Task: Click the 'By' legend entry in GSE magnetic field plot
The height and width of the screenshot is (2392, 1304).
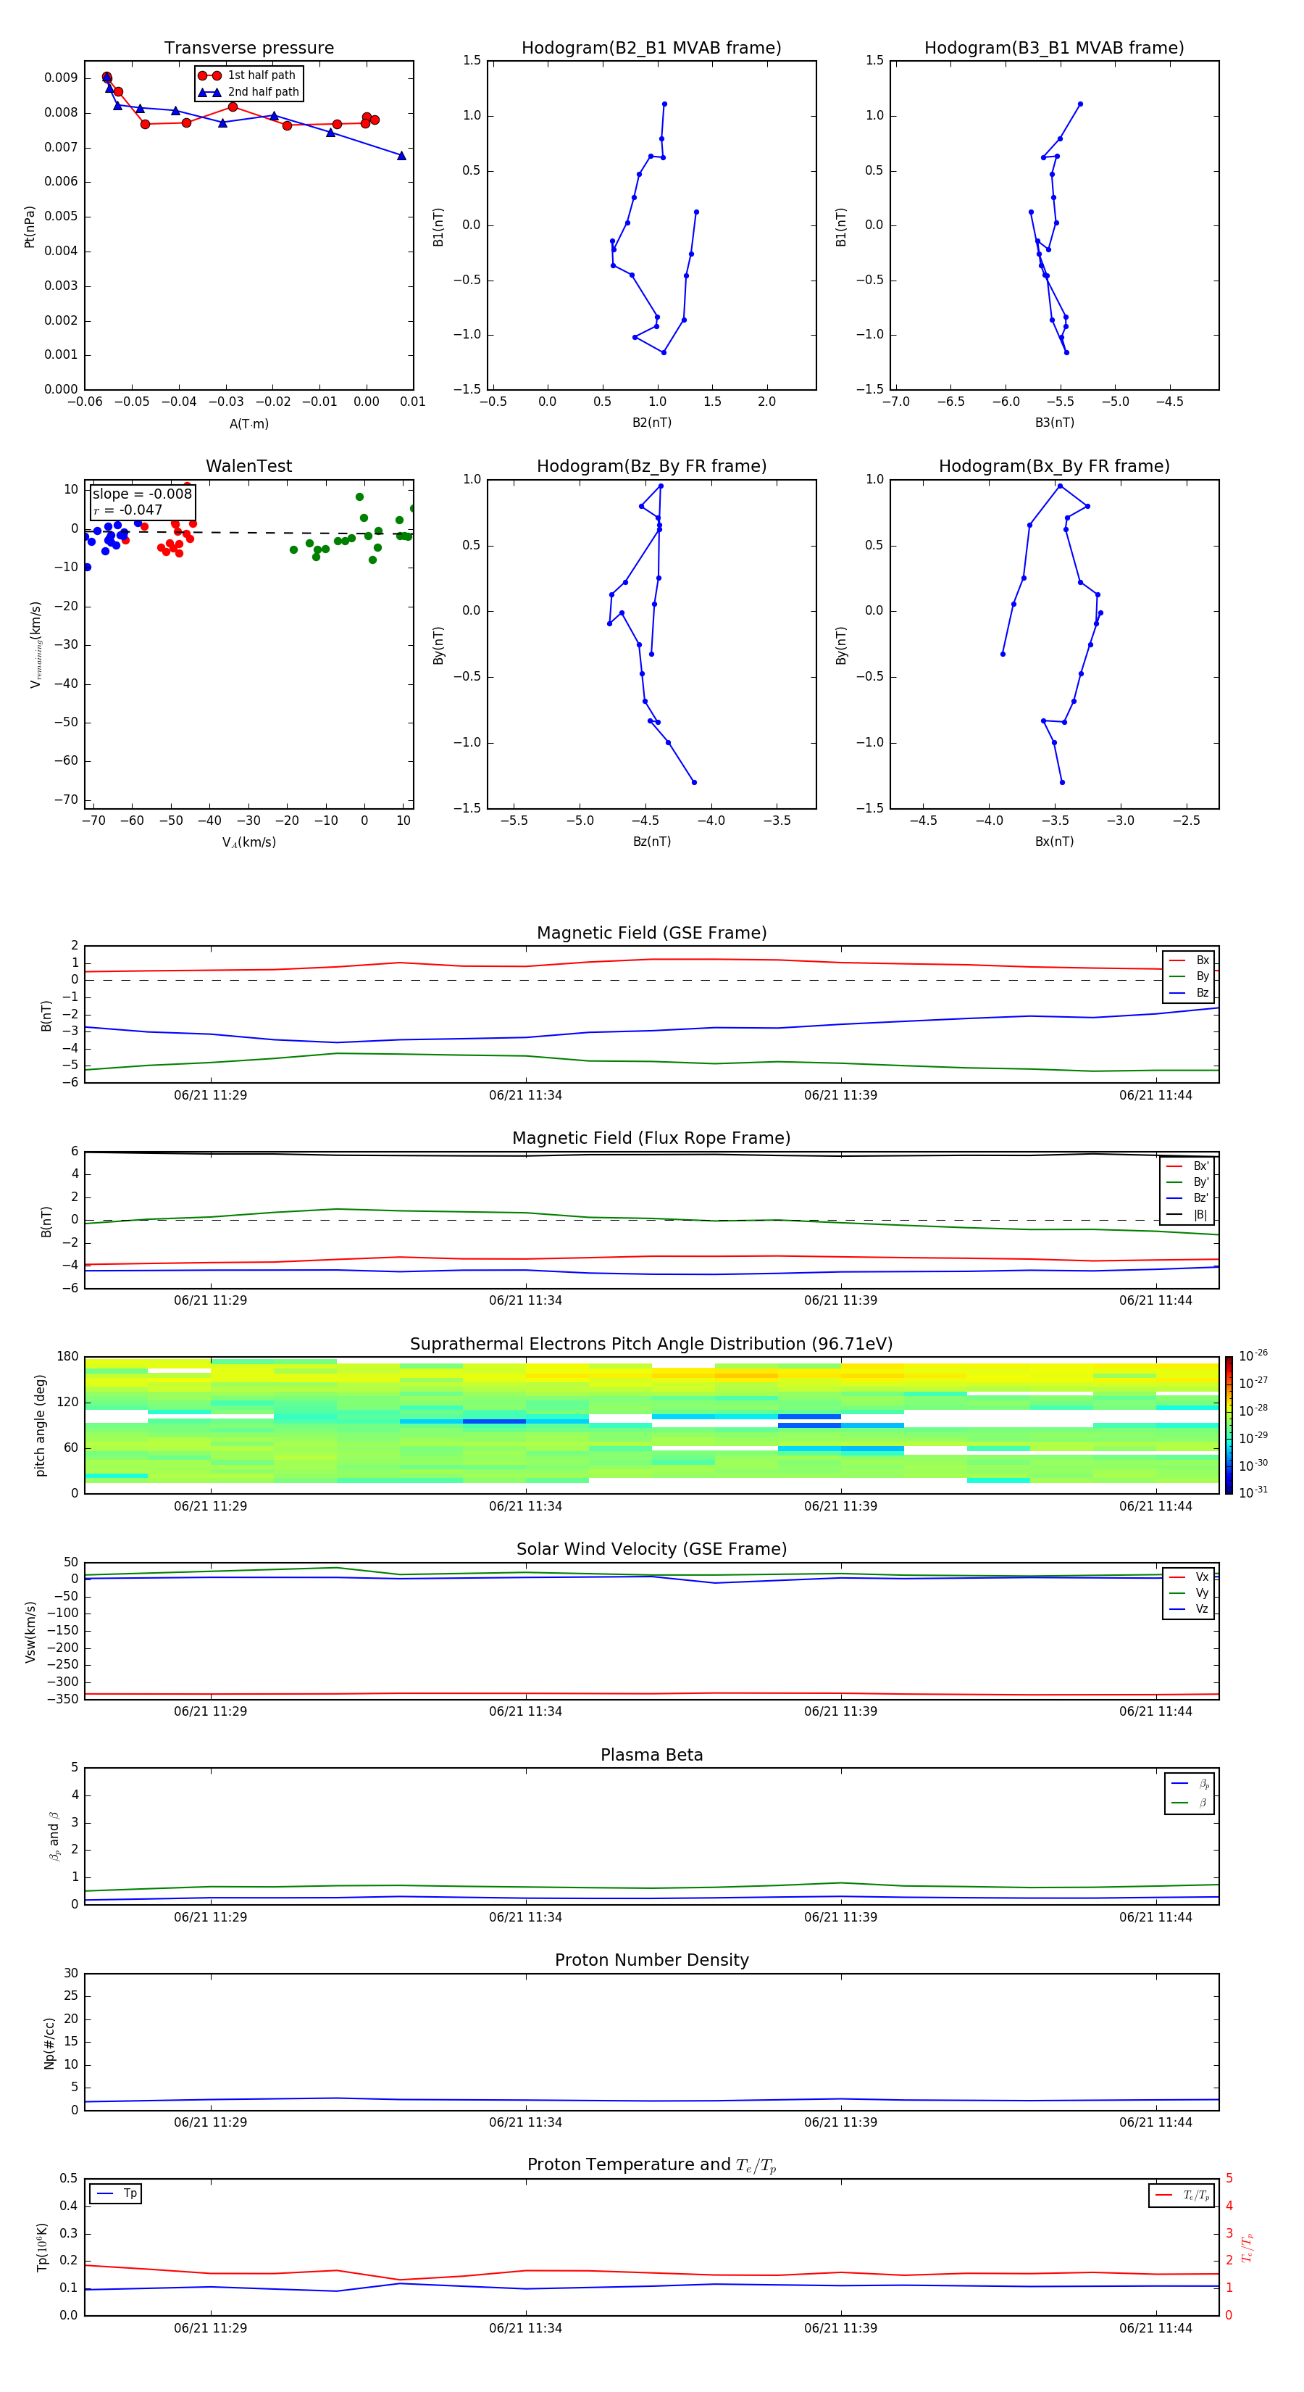Action: point(1189,977)
